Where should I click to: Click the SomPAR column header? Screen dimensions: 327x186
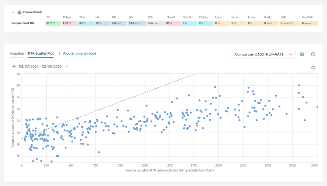pyautogui.click(x=307, y=17)
